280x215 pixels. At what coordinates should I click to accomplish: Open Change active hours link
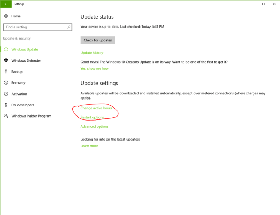point(96,108)
